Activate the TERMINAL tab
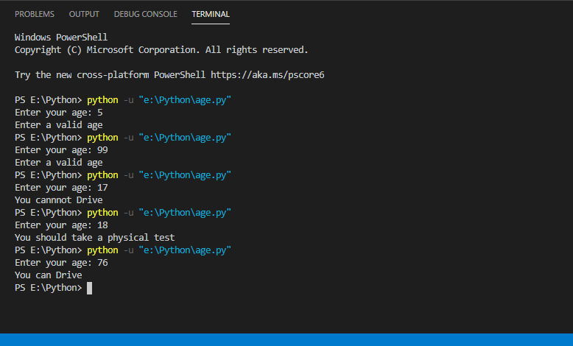The image size is (573, 346). tap(211, 14)
